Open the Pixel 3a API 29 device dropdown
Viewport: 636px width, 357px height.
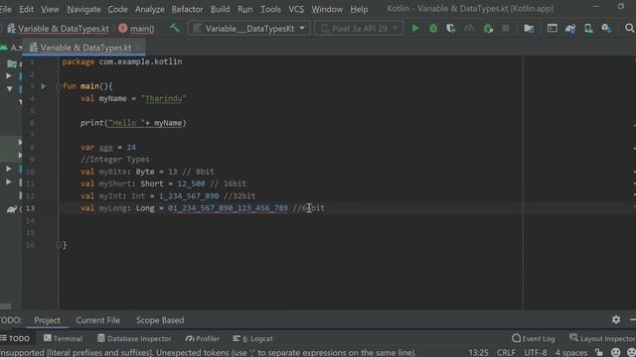(359, 29)
